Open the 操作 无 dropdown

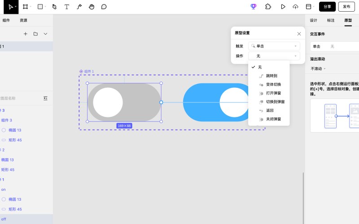click(274, 56)
